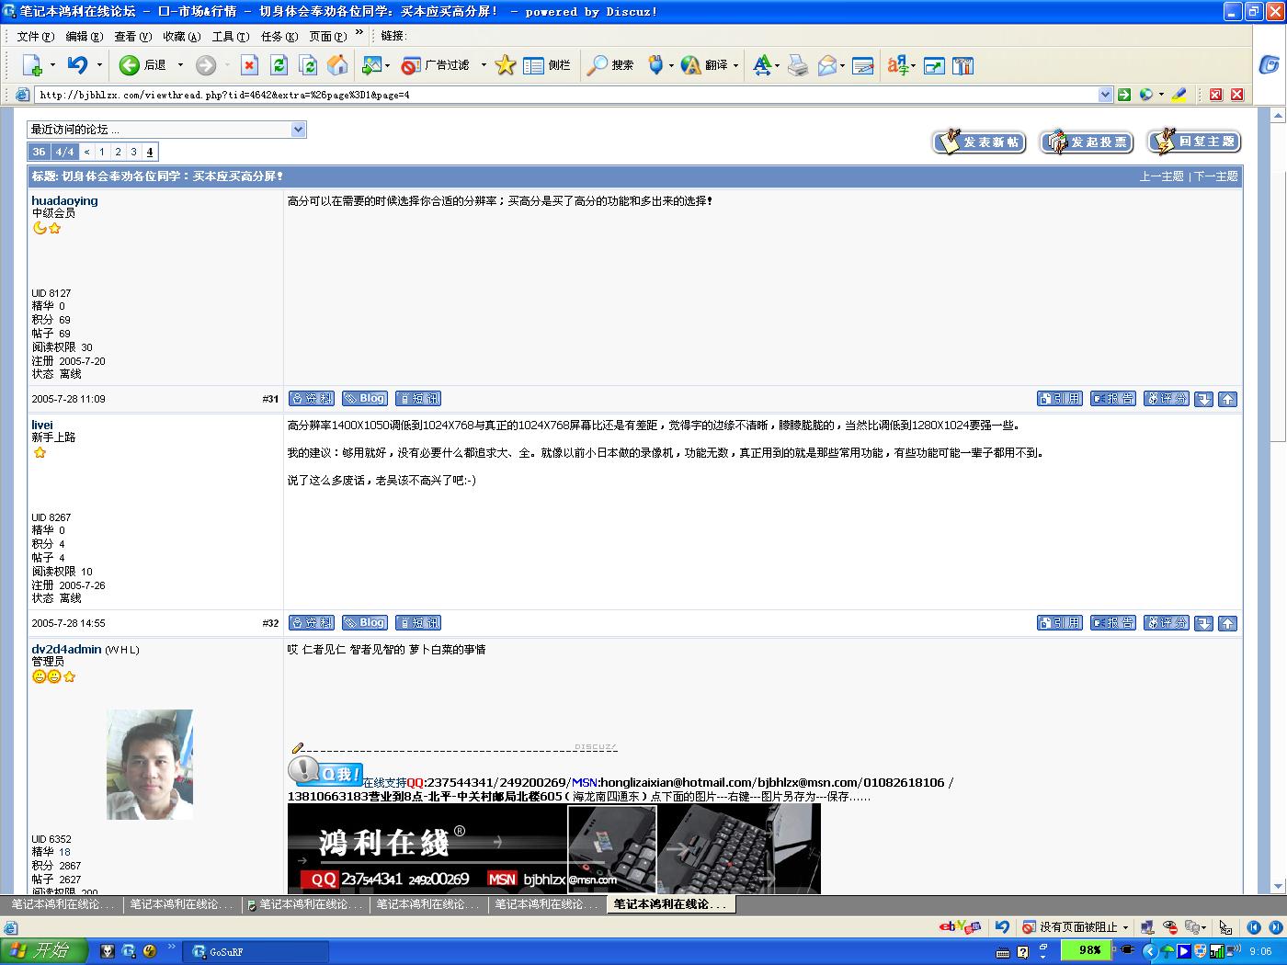Open the 收藏 menu
1287x965 pixels.
(181, 36)
